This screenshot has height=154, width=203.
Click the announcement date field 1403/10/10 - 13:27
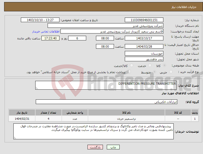click(40, 20)
